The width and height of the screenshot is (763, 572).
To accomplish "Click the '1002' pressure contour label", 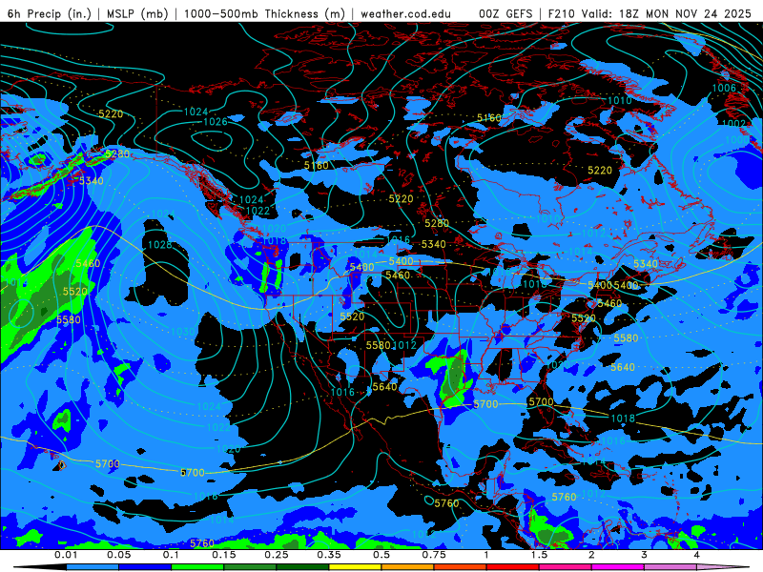I will tap(733, 124).
